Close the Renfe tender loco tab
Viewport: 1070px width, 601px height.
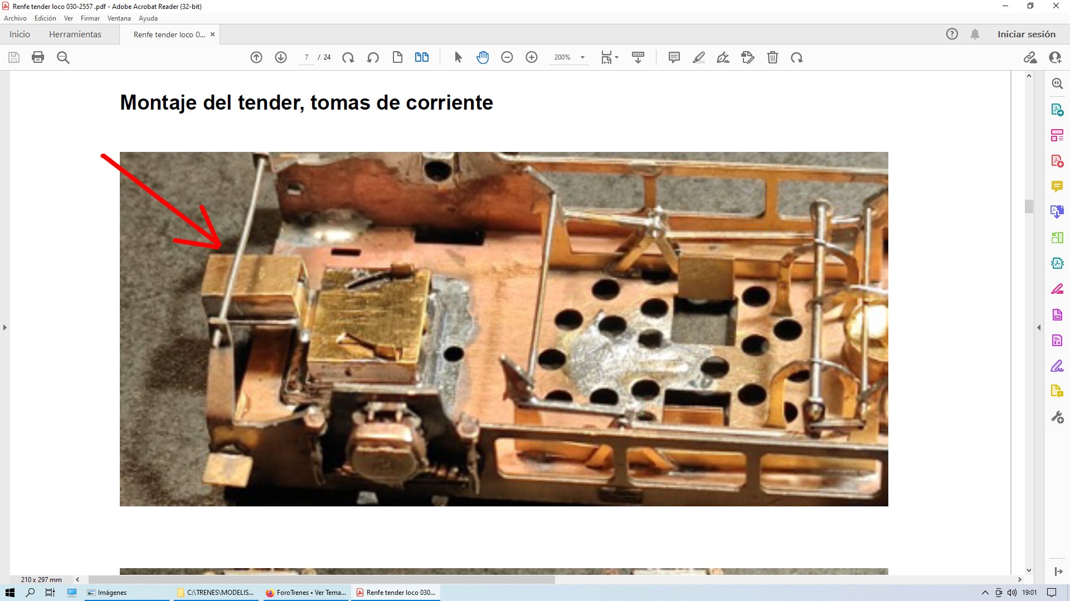point(212,35)
